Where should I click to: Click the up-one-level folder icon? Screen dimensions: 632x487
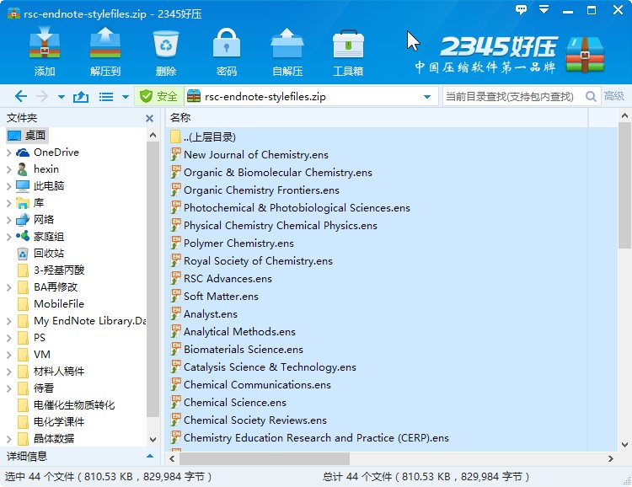(x=81, y=97)
